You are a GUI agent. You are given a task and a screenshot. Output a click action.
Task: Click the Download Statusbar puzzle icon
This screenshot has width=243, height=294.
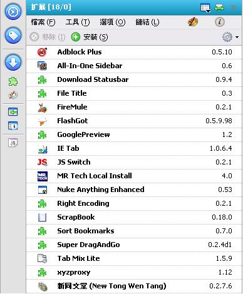(x=43, y=79)
